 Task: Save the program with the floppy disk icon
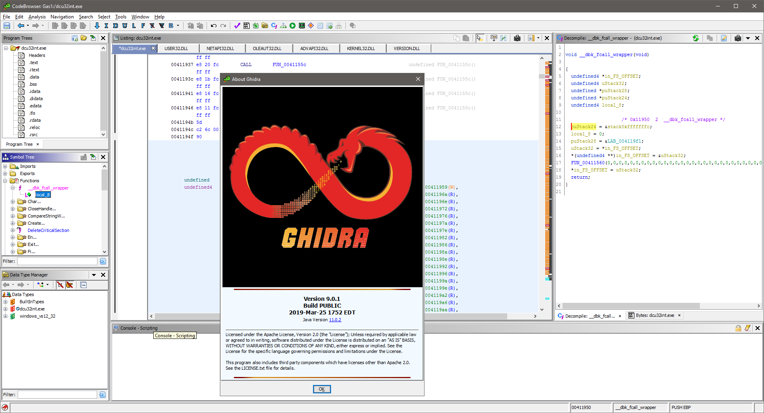[x=7, y=26]
